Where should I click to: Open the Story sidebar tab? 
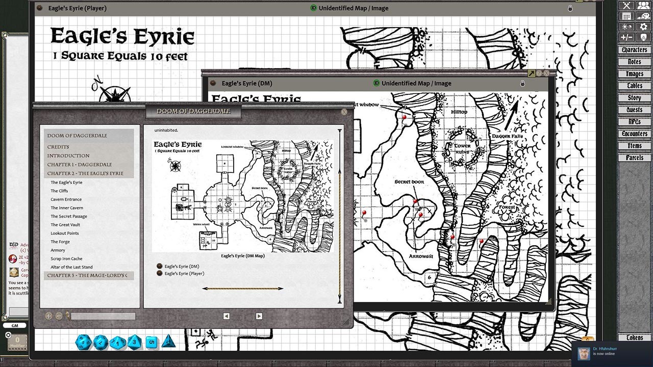pyautogui.click(x=634, y=97)
